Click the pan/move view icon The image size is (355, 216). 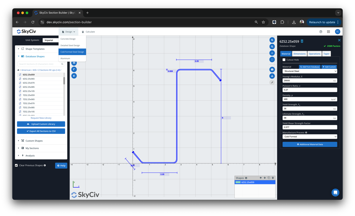click(x=272, y=53)
